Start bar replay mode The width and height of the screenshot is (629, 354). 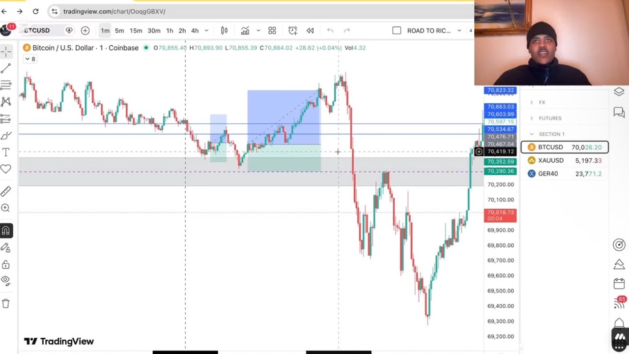click(x=310, y=30)
